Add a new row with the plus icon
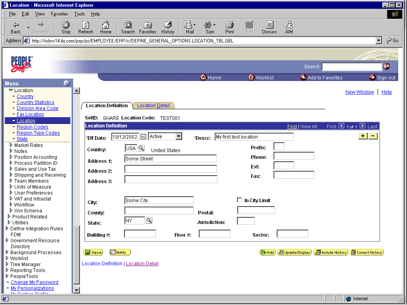The image size is (407, 305). point(363,136)
